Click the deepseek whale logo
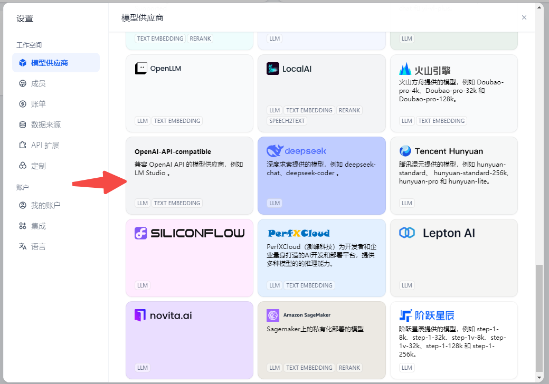Image resolution: width=549 pixels, height=384 pixels. pyautogui.click(x=275, y=151)
